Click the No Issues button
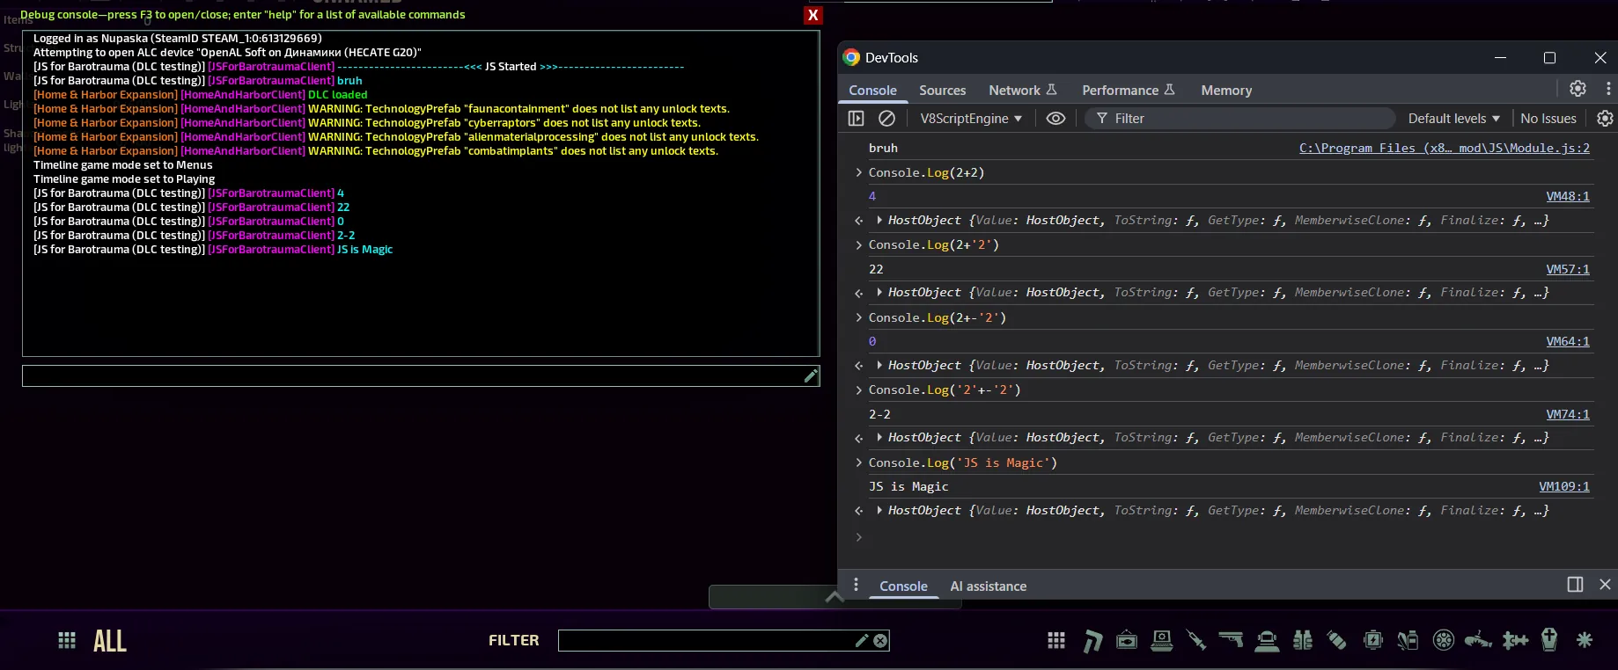1618x670 pixels. [x=1548, y=118]
